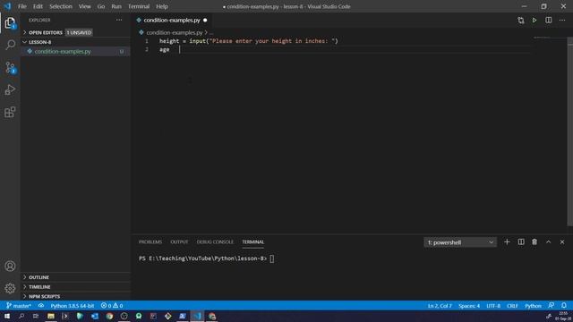The width and height of the screenshot is (573, 322).
Task: Click the word 'age' on line 2
Action: tap(165, 49)
